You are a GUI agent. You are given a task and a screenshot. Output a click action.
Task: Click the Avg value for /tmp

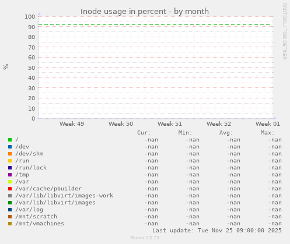[233, 175]
